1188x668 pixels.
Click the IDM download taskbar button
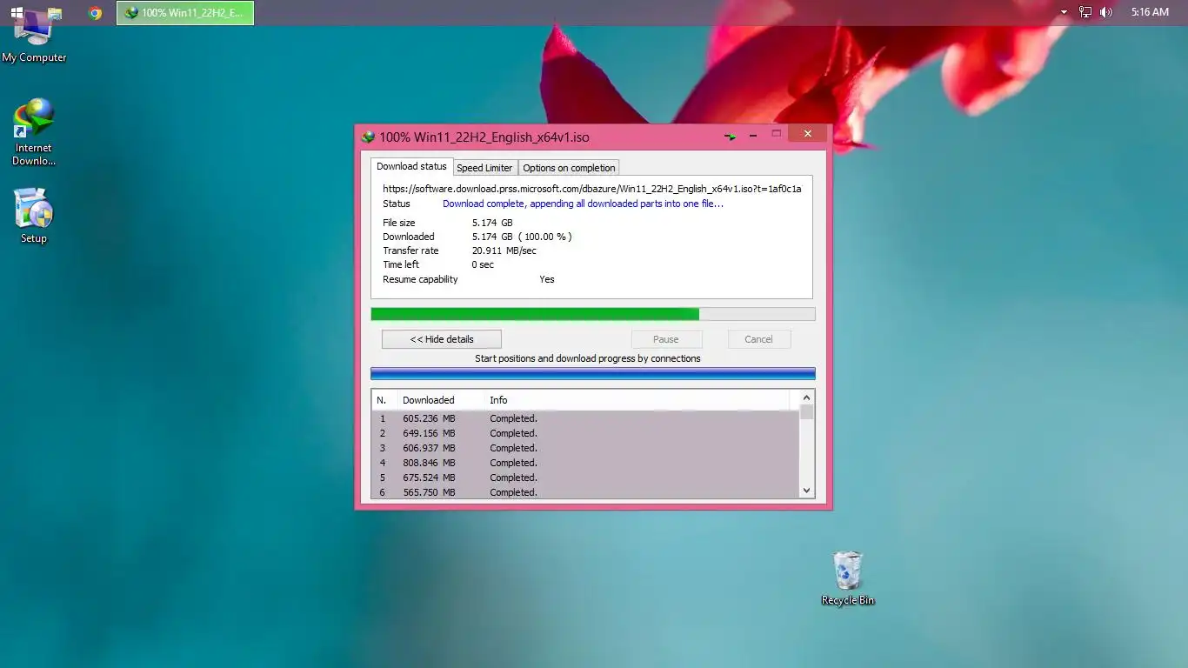pyautogui.click(x=185, y=13)
